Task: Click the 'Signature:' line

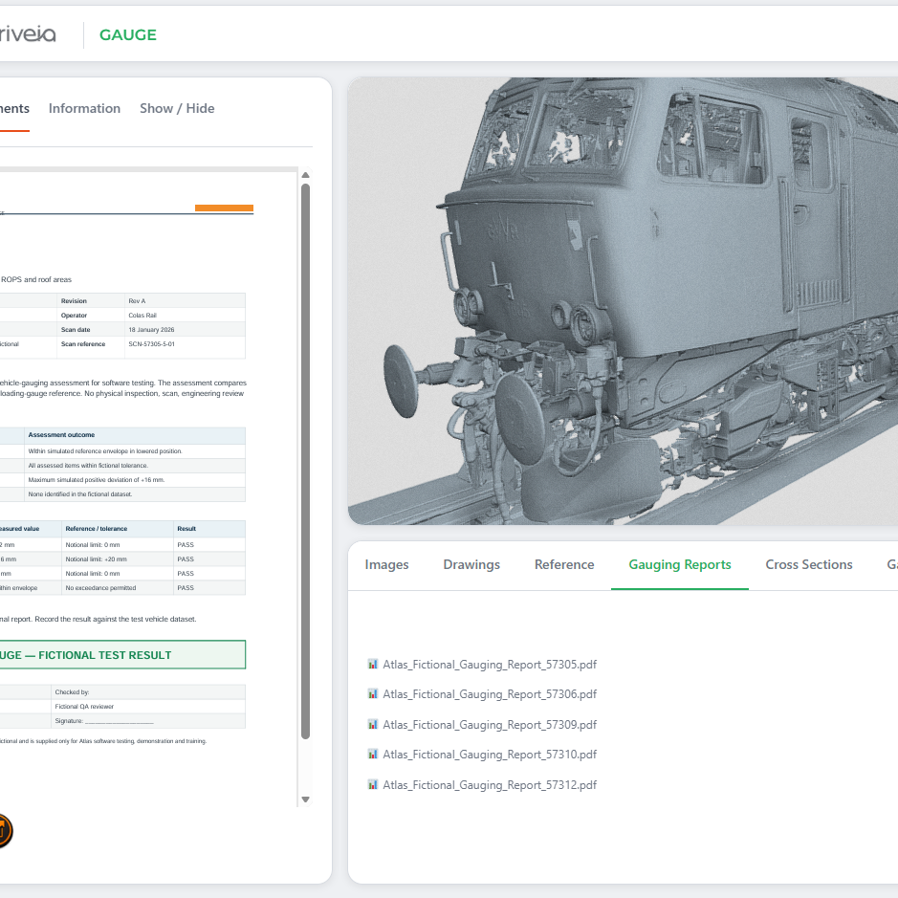Action: point(104,720)
